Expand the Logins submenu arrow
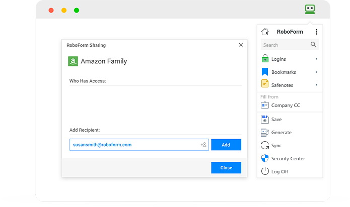 coord(316,59)
